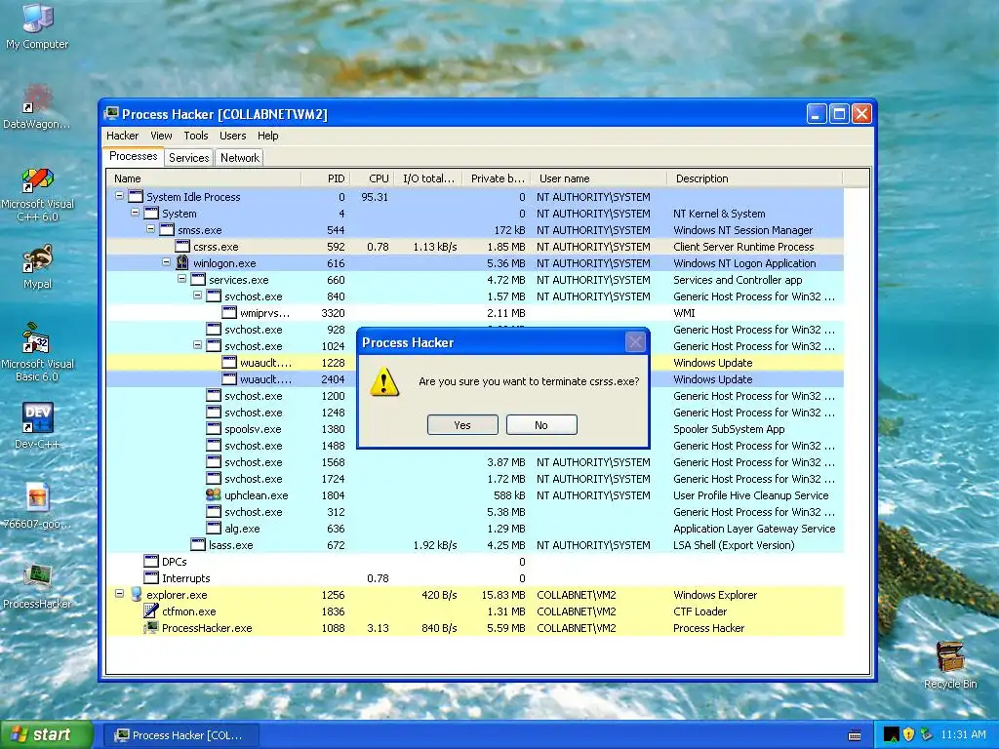Select the svchost.exe row PID 1724
Viewport: 999px width, 749px height.
(x=475, y=478)
